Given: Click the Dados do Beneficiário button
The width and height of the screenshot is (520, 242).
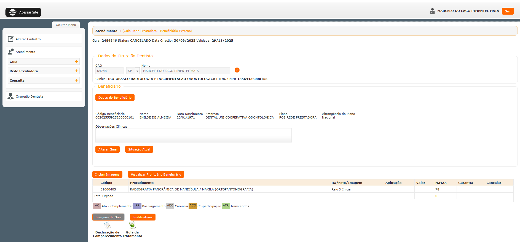Looking at the screenshot, I should tap(115, 98).
